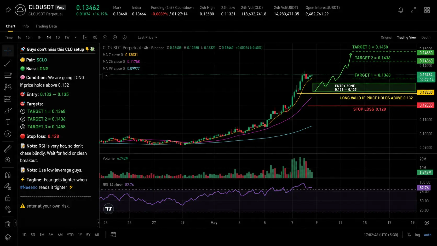Switch to the Chart tab
This screenshot has height=246, width=437.
(x=10, y=26)
